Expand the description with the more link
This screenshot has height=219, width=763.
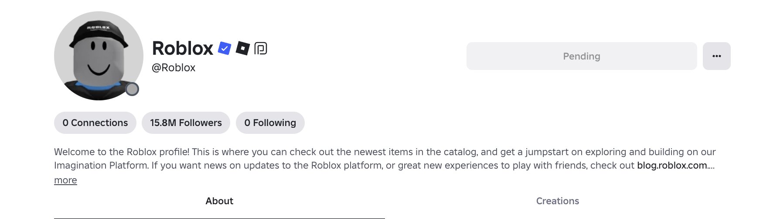click(65, 180)
